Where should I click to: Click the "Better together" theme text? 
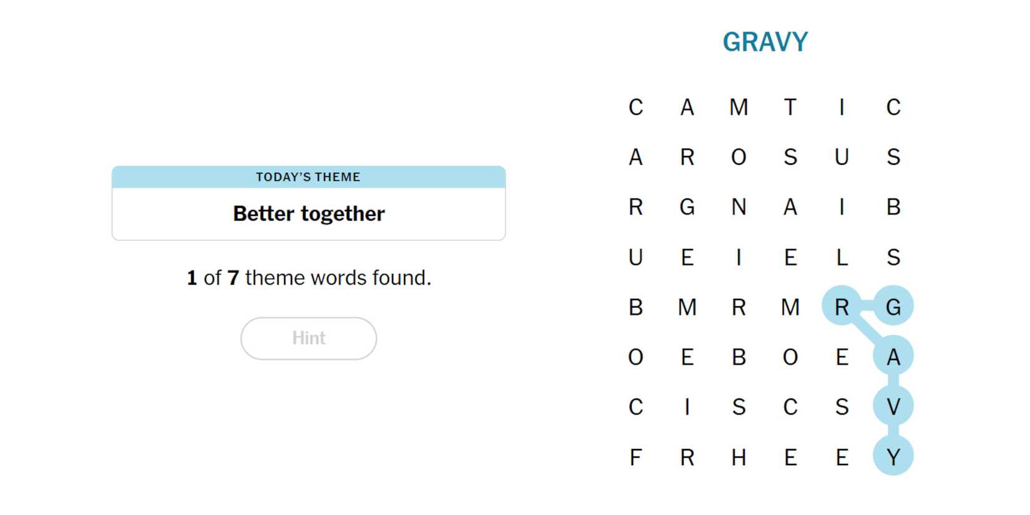click(x=308, y=213)
